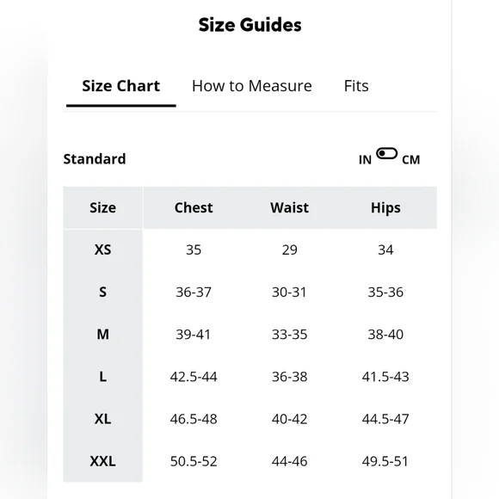The height and width of the screenshot is (499, 499).
Task: Select the S size row label
Action: pyautogui.click(x=102, y=293)
